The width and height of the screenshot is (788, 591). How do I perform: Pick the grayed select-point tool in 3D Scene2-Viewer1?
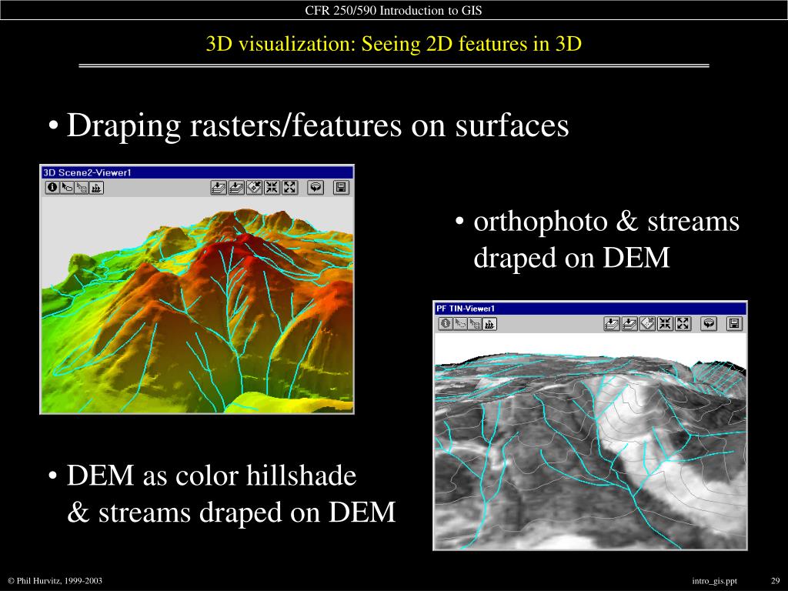82,188
